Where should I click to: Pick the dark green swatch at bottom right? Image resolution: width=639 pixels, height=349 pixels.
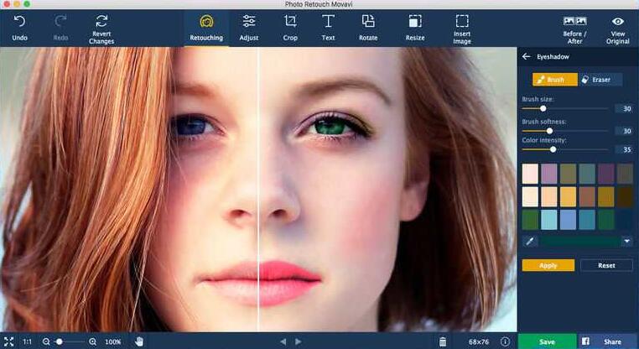click(606, 220)
